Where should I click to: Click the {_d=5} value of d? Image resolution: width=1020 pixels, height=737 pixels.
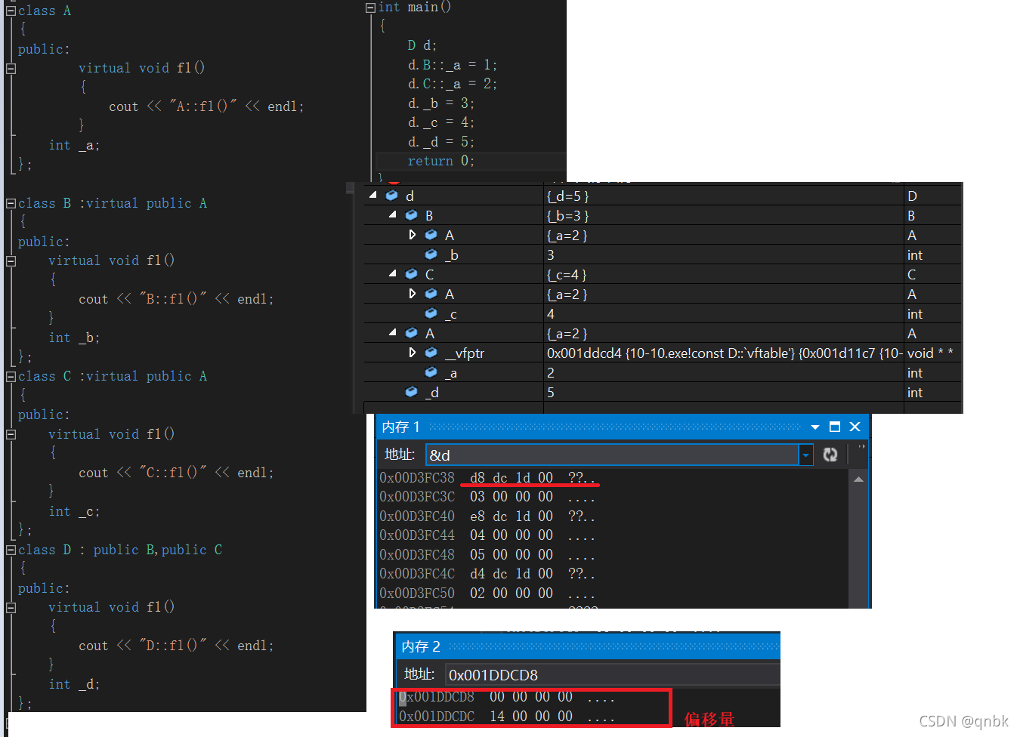point(567,196)
